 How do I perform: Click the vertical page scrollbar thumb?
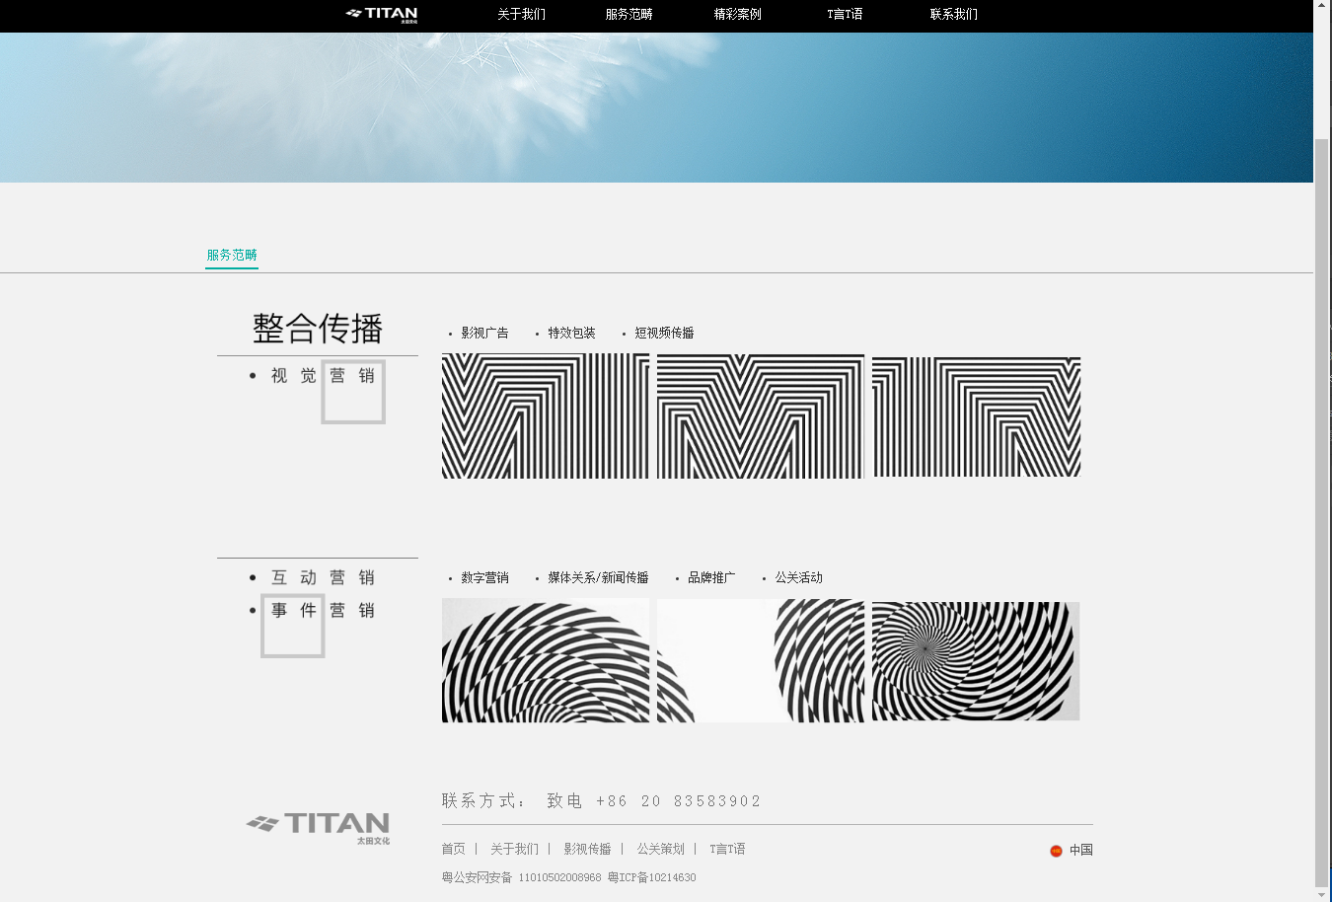pos(1321,513)
